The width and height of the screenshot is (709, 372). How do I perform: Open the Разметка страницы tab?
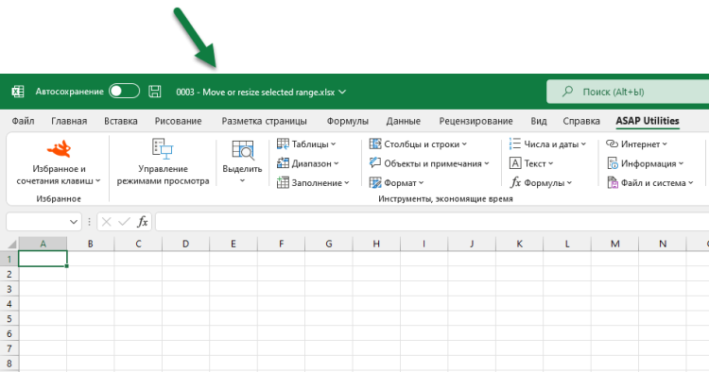coord(264,121)
